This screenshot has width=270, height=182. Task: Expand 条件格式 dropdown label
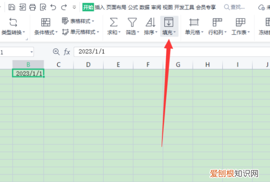pos(46,32)
